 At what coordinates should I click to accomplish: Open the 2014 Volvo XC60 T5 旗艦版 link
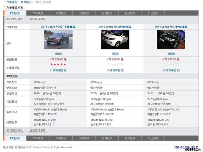(58, 27)
